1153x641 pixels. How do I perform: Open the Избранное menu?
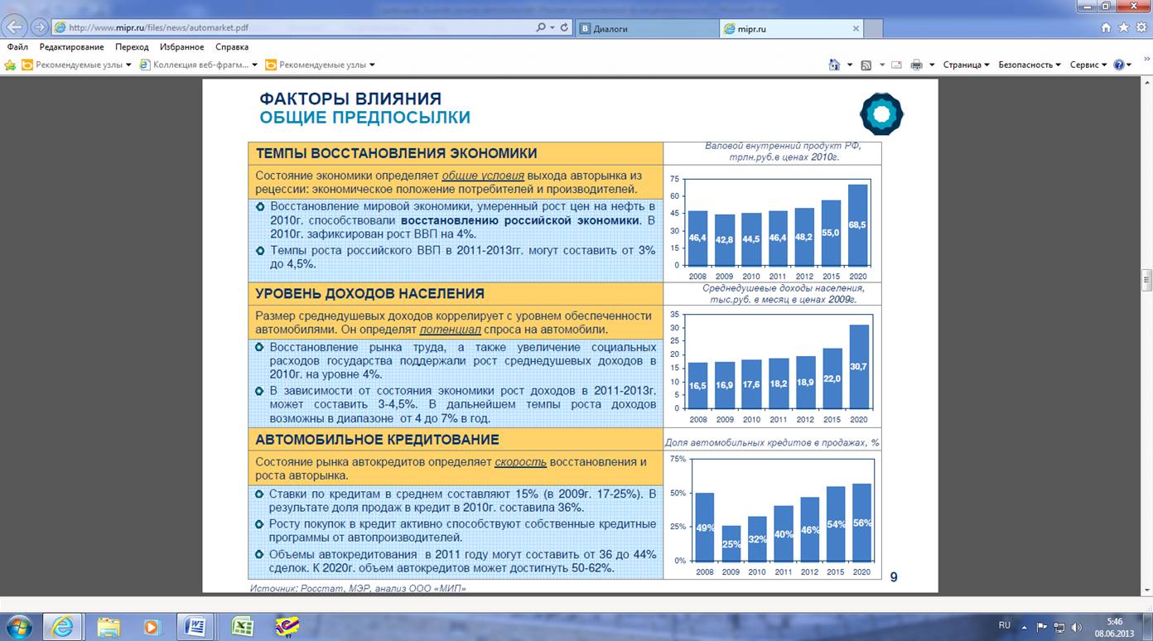[181, 47]
